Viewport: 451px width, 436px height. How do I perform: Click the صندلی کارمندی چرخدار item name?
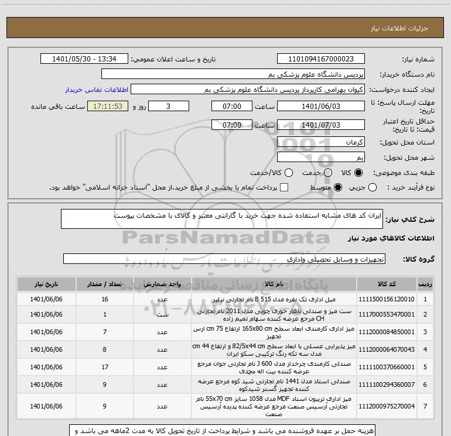pos(274,368)
